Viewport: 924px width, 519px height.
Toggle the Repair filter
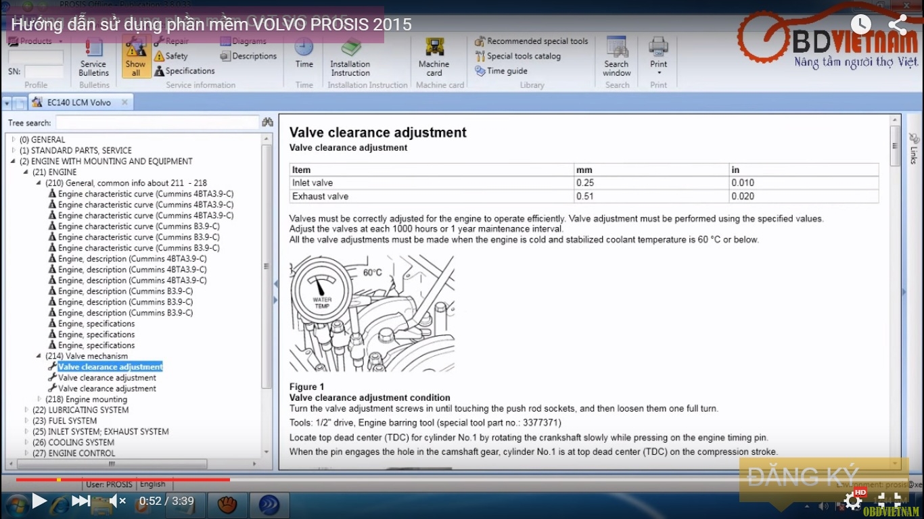[x=171, y=41]
